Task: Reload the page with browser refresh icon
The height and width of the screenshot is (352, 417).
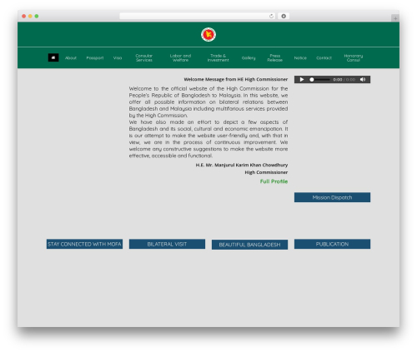Action: click(x=271, y=16)
